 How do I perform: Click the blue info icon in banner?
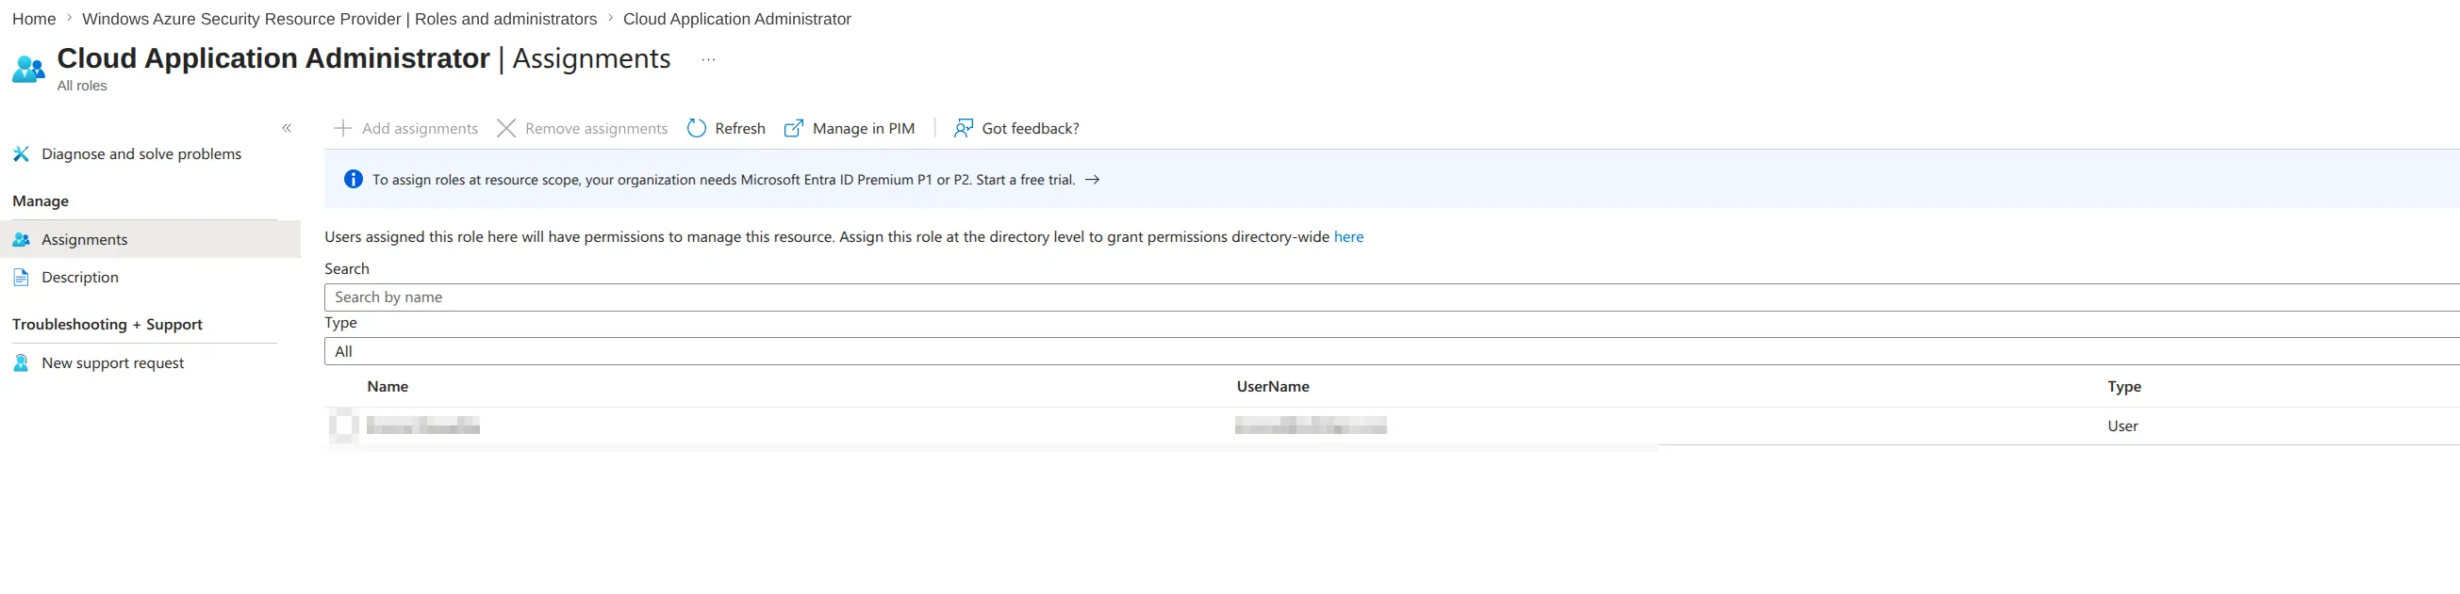[x=354, y=179]
